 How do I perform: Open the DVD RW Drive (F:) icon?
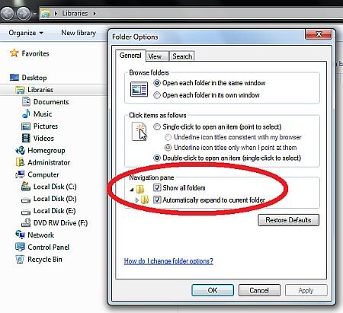26,223
